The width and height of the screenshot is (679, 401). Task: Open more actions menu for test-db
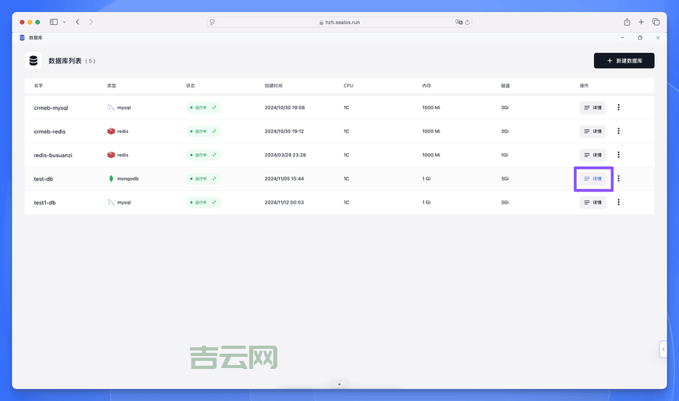(618, 179)
